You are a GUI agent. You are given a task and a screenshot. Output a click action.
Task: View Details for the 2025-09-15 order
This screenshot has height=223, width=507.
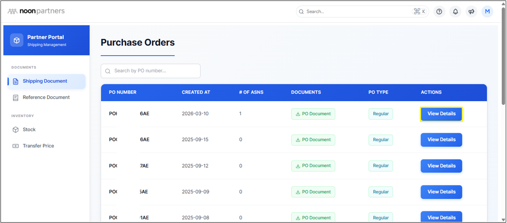pos(441,140)
